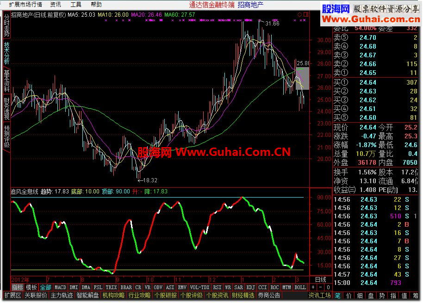The width and height of the screenshot is (423, 303).
Task: Click the 追风全息线 indicator title
Action: [25, 192]
